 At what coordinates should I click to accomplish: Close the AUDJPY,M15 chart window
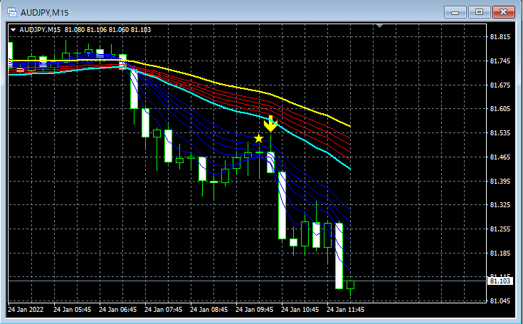point(504,12)
